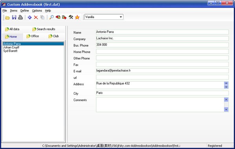Select the Club category tab

pyautogui.click(x=53, y=36)
